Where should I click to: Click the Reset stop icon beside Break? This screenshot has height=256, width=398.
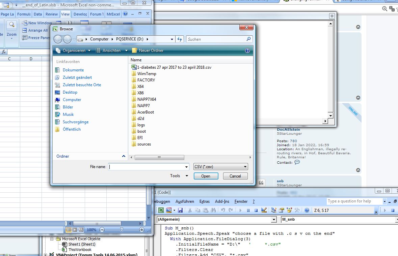pos(256,210)
